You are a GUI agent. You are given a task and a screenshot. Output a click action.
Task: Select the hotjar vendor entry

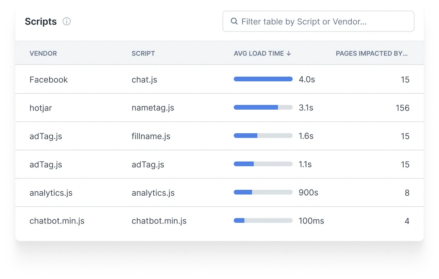(40, 108)
